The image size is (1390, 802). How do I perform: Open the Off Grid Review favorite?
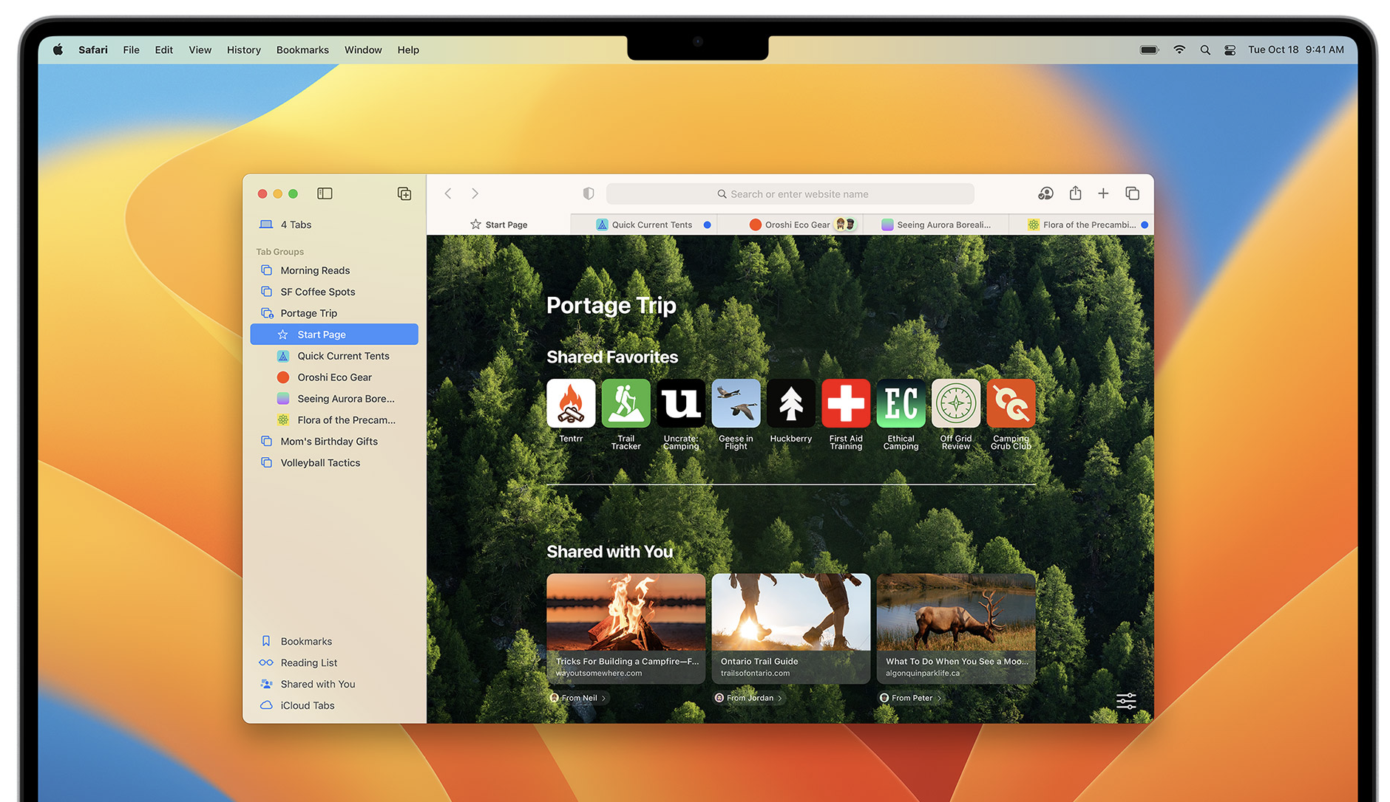click(x=956, y=403)
